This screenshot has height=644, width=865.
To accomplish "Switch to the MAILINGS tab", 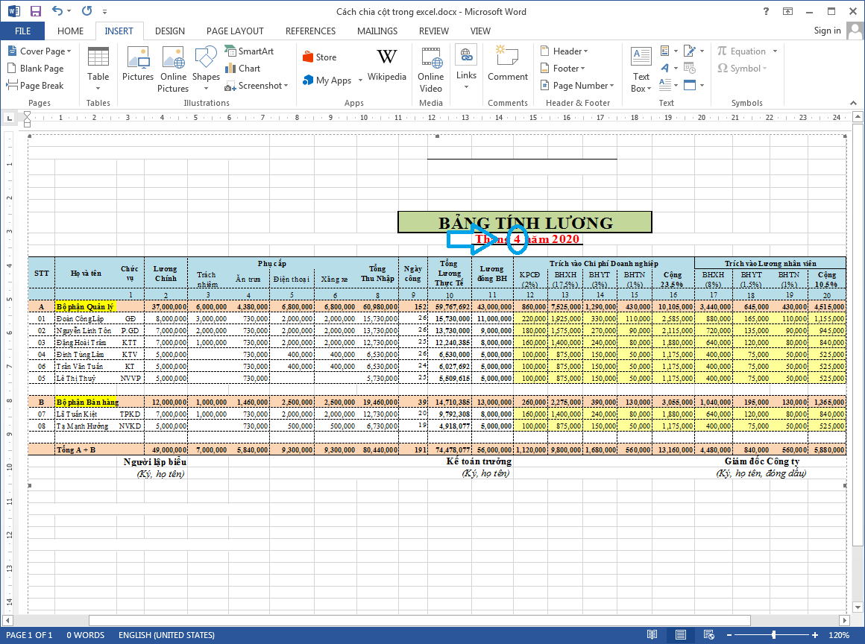I will (x=377, y=31).
